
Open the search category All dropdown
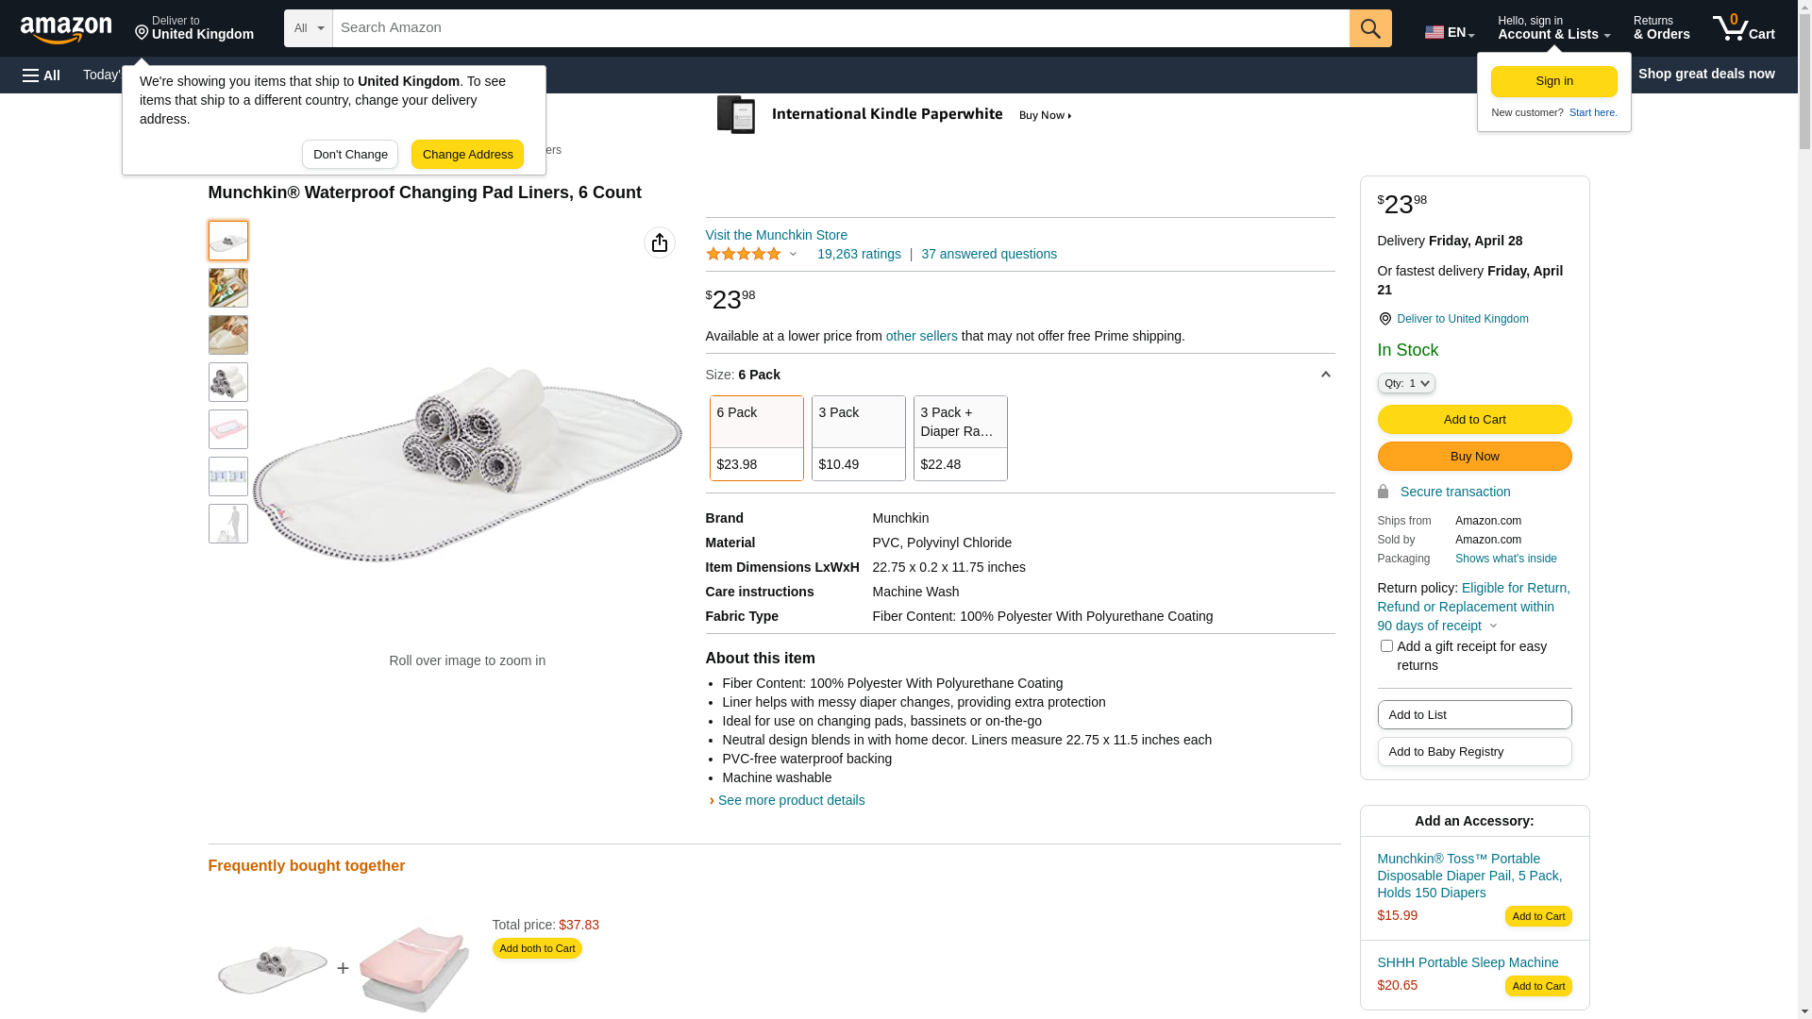tap(309, 28)
